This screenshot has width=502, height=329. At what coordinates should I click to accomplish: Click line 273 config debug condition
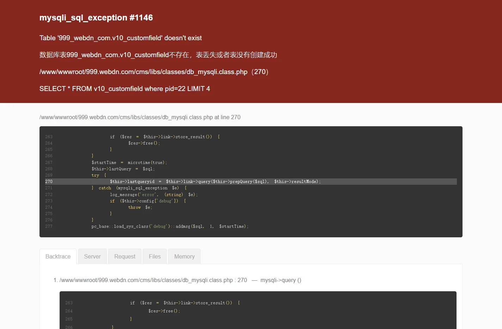pos(148,201)
